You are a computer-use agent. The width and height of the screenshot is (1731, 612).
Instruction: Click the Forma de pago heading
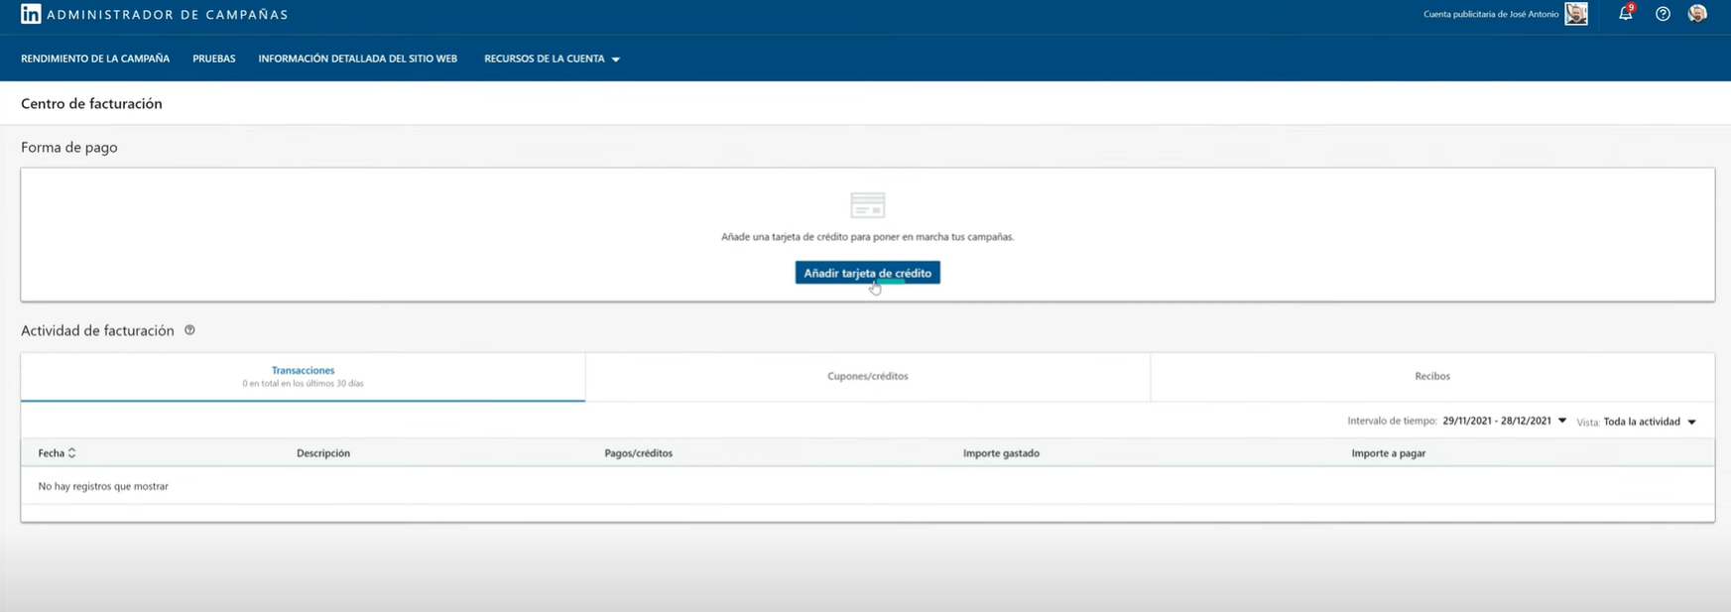click(69, 147)
